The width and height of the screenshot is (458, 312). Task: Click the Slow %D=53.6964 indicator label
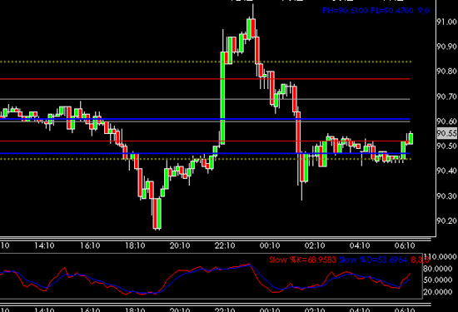(373, 260)
